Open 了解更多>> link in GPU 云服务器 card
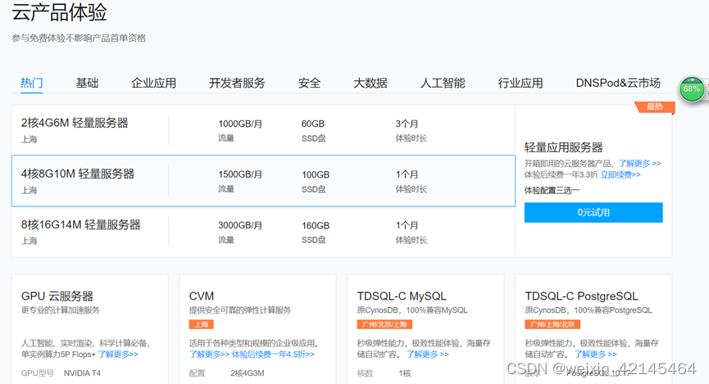 click(118, 355)
